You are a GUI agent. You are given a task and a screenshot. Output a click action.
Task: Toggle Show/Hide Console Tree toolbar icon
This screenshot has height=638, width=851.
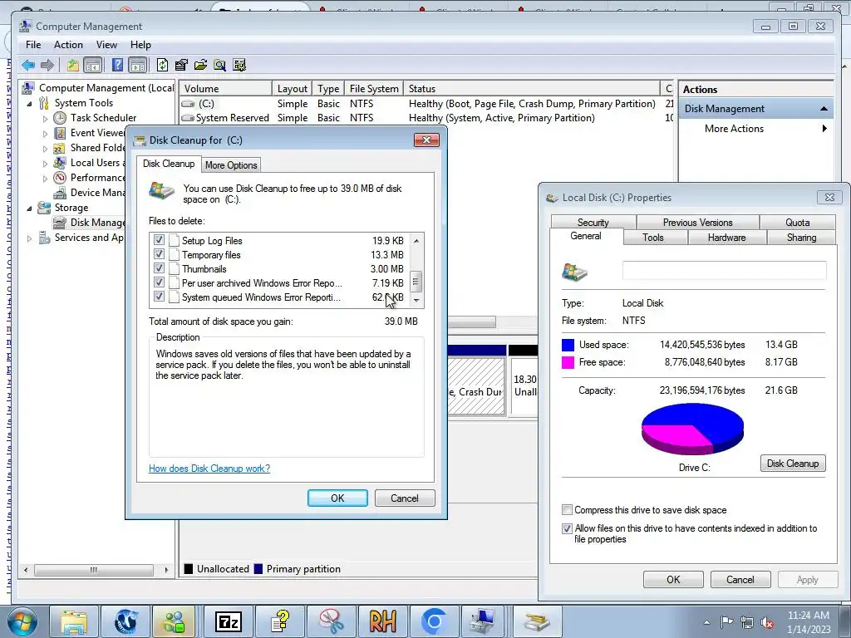93,66
